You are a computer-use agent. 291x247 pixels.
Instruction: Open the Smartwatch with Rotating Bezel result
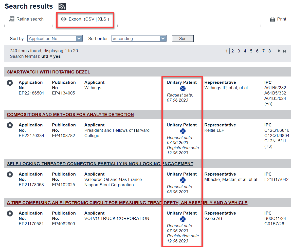click(x=48, y=72)
